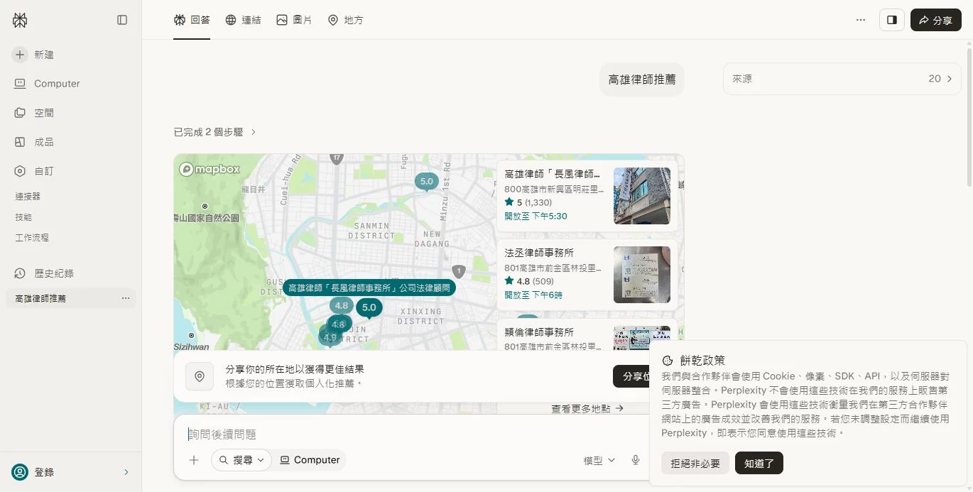Open 自訂 customize section

pyautogui.click(x=35, y=171)
